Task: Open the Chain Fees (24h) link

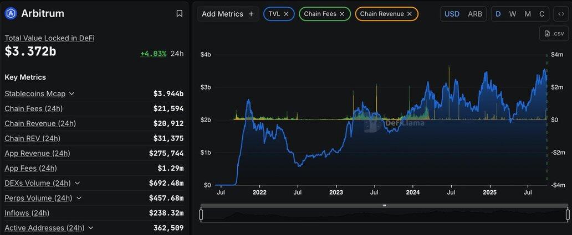Action: coord(33,108)
